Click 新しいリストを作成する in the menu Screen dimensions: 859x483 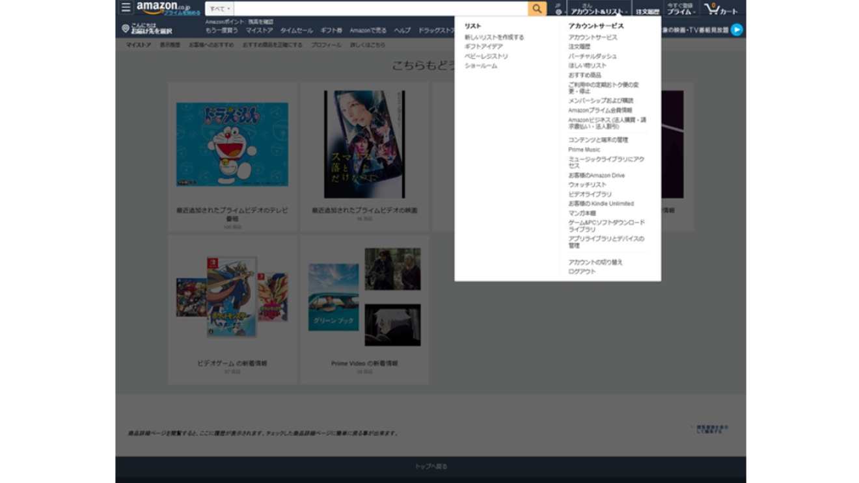tap(494, 37)
